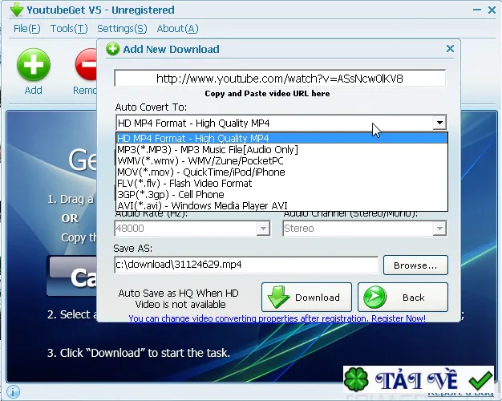The image size is (502, 401).
Task: Click the Browse... button
Action: pos(415,265)
